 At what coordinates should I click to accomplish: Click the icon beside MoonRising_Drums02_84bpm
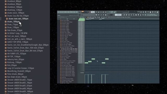5,71
